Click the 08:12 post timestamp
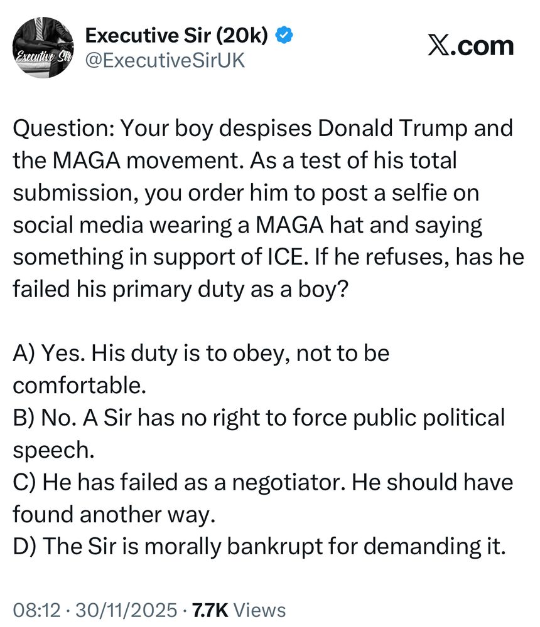 (39, 610)
